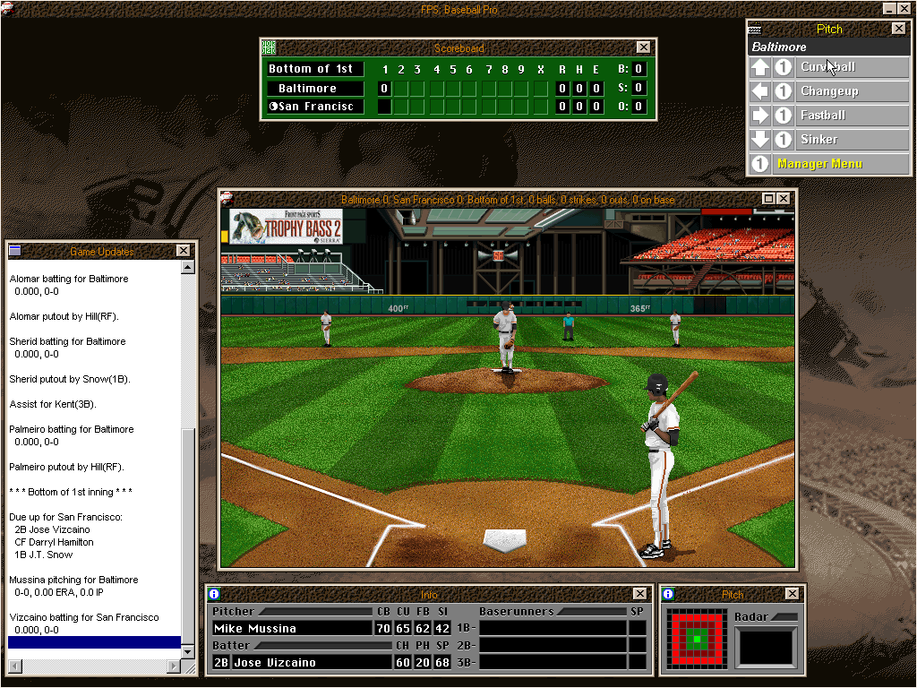Click pitcher name Mike Mussina
The width and height of the screenshot is (917, 688).
(292, 628)
